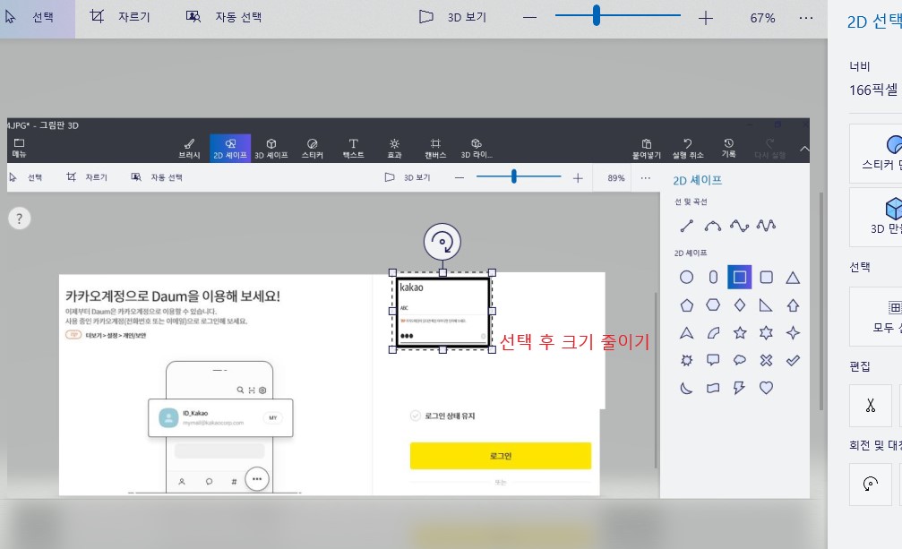Click the 스티커 만들기 button in right panel
This screenshot has width=902, height=549.
[876, 153]
